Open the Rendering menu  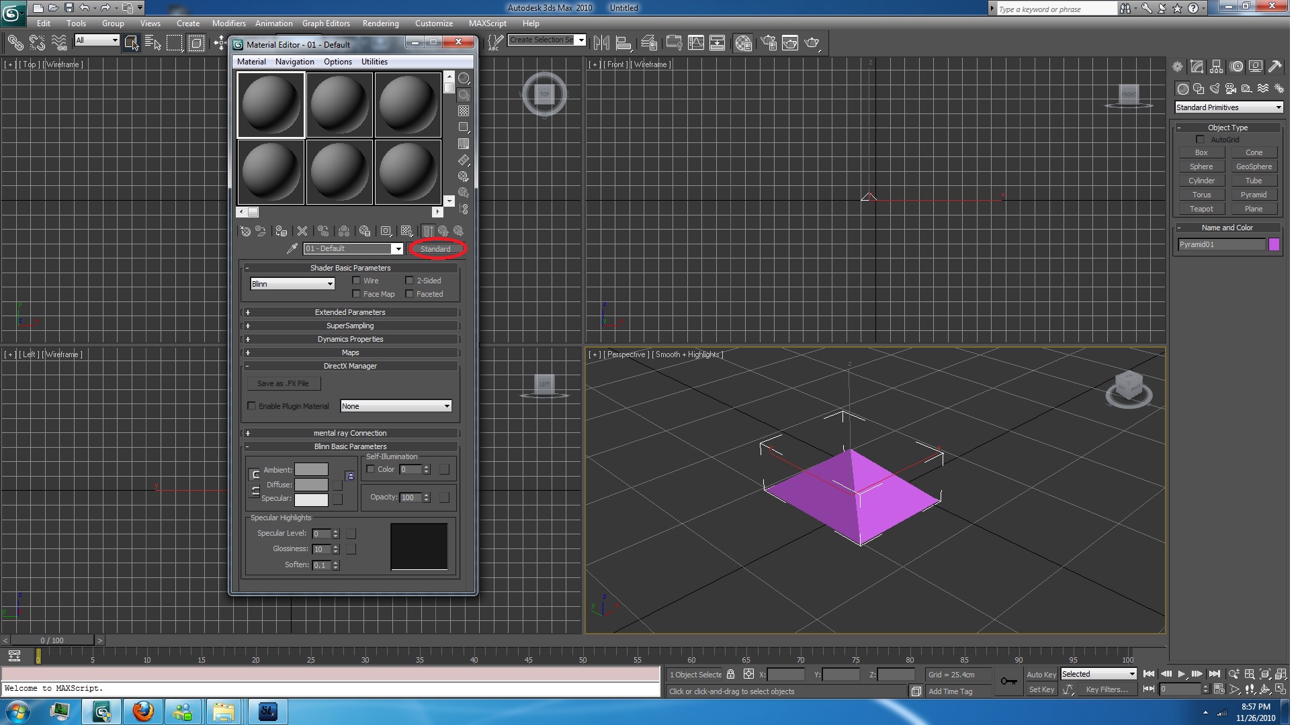(x=380, y=23)
